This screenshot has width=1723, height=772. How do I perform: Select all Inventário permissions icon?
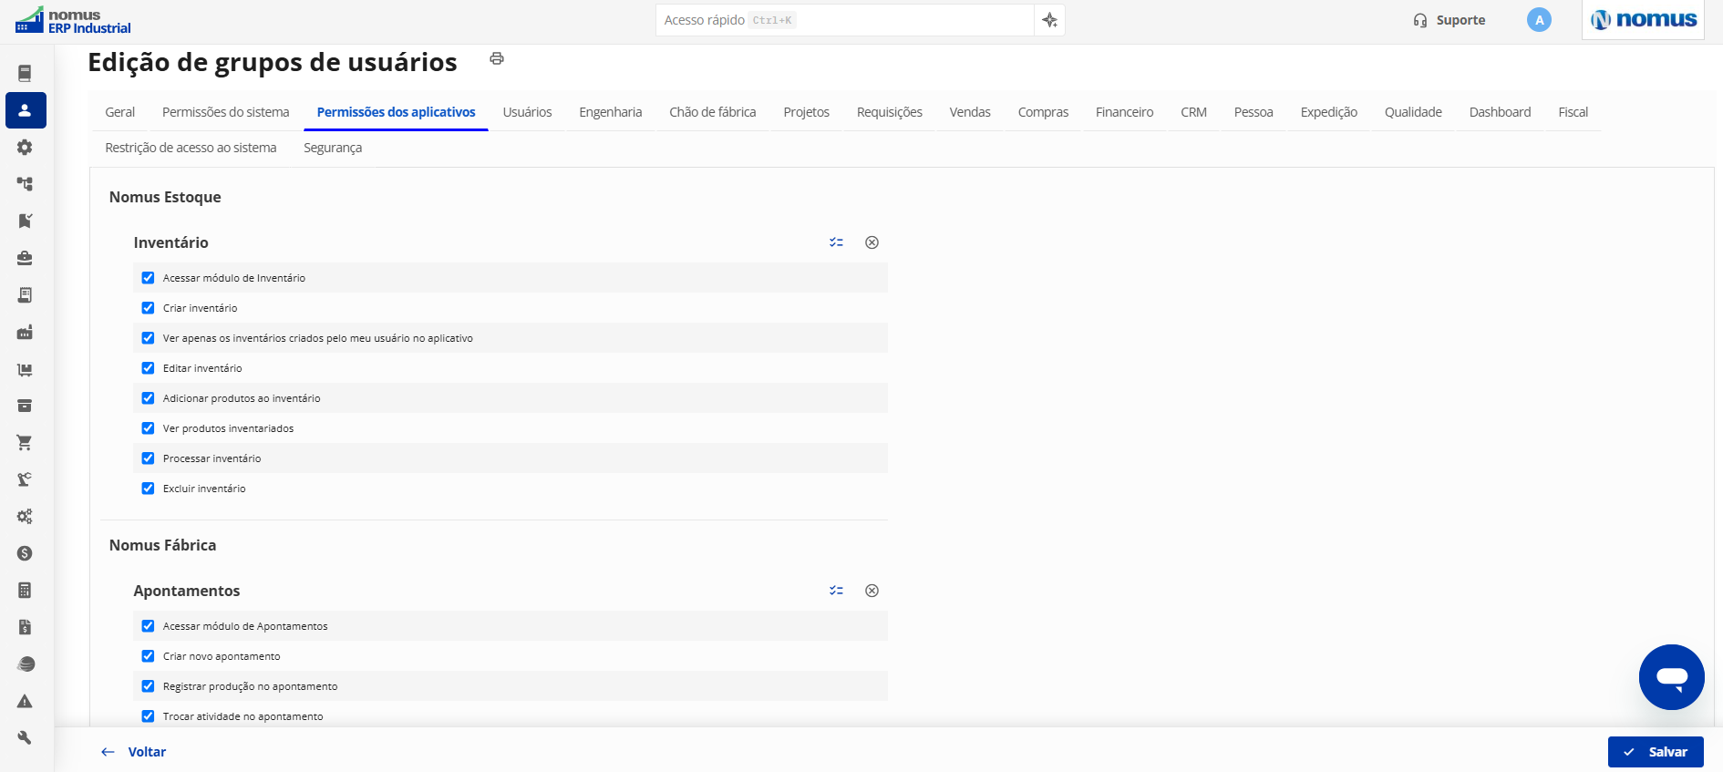coord(836,242)
